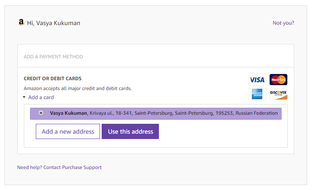Screen dimensions: 312x190
Task: Click the "Hi, Vasya Kukuman" greeting
Action: click(x=54, y=23)
